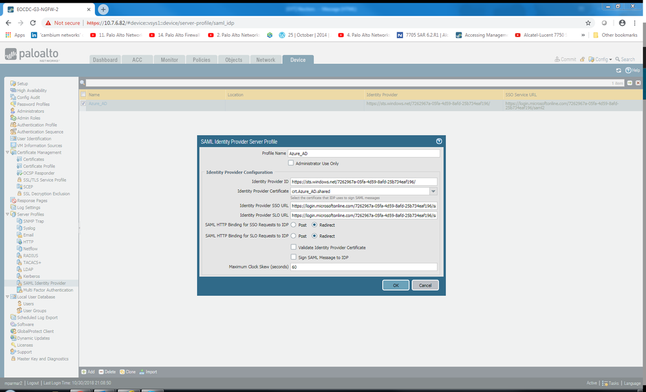Bookmark this page with the star icon

(x=588, y=23)
